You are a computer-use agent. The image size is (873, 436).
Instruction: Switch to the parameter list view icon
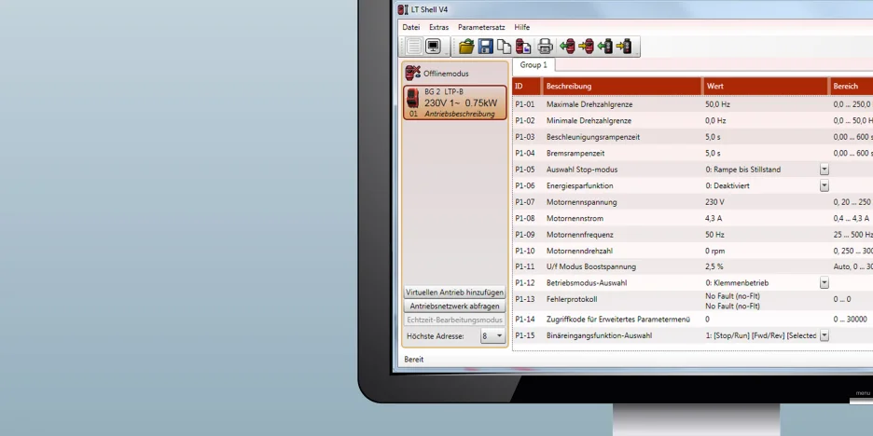click(413, 47)
